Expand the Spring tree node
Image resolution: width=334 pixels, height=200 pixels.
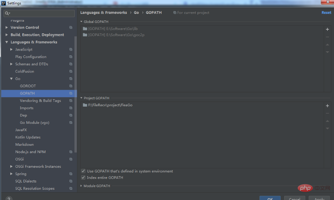click(11, 174)
